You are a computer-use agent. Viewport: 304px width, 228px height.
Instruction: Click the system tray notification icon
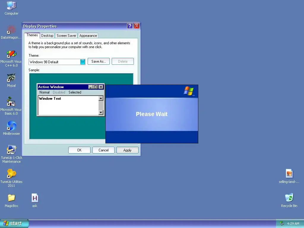pyautogui.click(x=282, y=223)
